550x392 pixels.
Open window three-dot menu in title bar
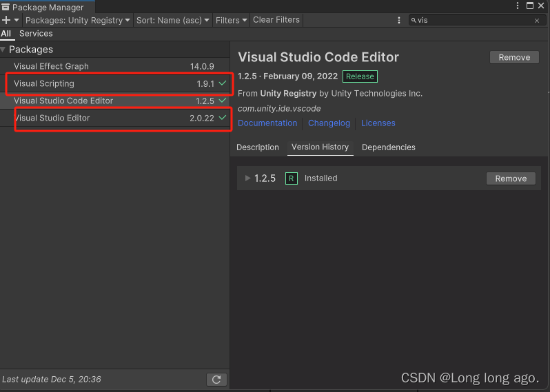[x=518, y=6]
